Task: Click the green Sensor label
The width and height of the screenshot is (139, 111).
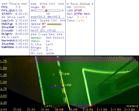Action: 36,38
